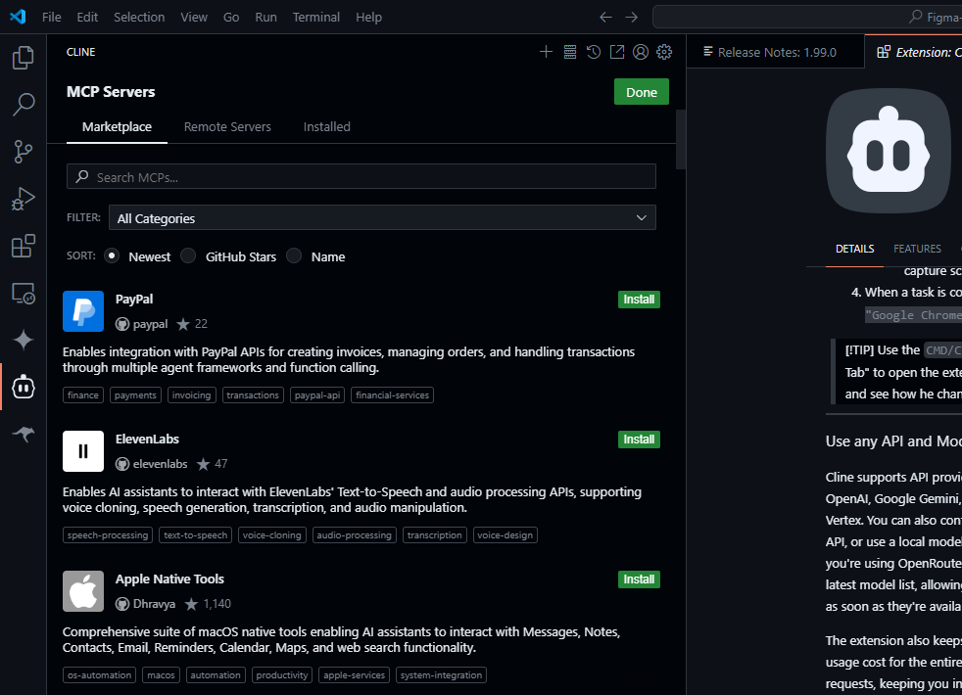Expand the All Categories filter dropdown
The image size is (962, 695).
click(x=382, y=217)
